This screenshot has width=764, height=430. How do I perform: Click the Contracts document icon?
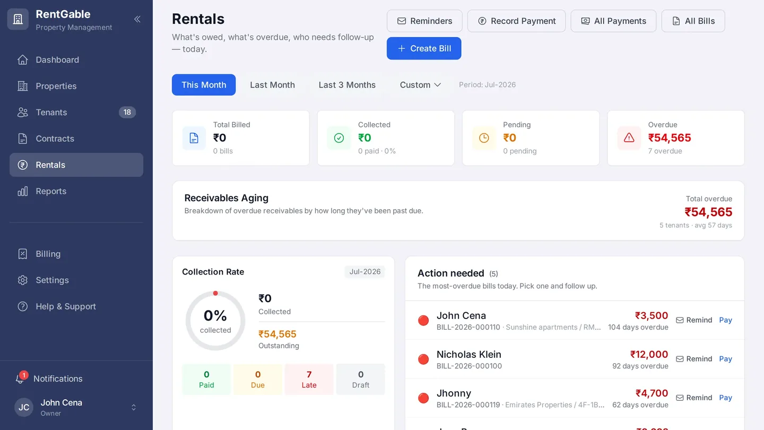[x=22, y=139]
